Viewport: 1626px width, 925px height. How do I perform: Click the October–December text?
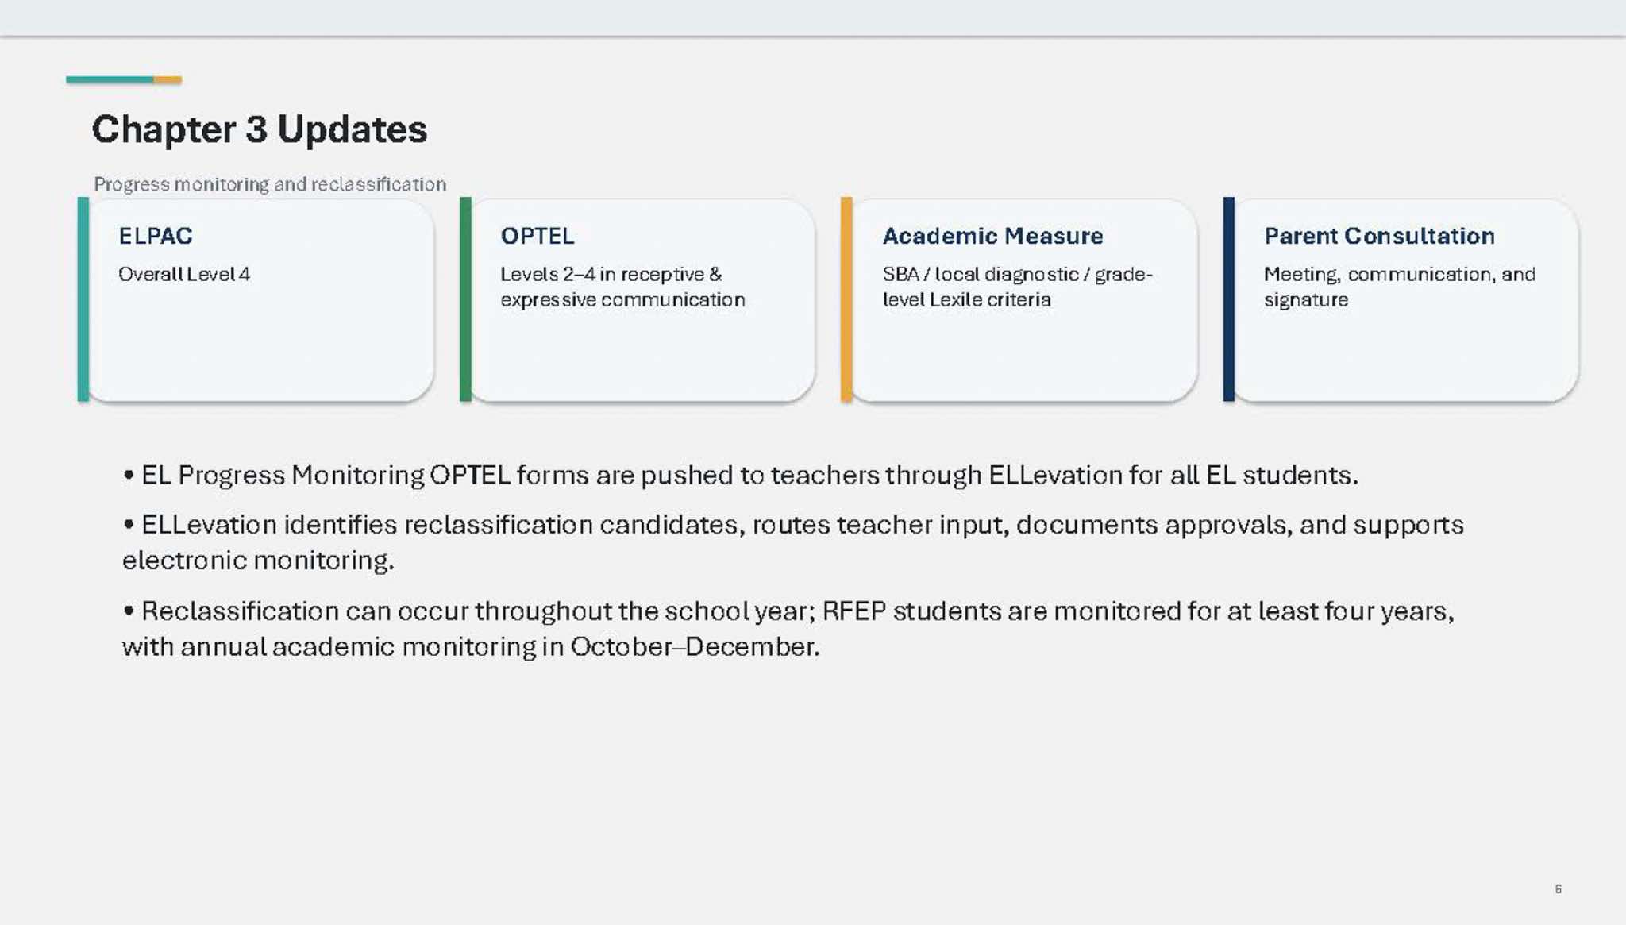click(x=695, y=646)
